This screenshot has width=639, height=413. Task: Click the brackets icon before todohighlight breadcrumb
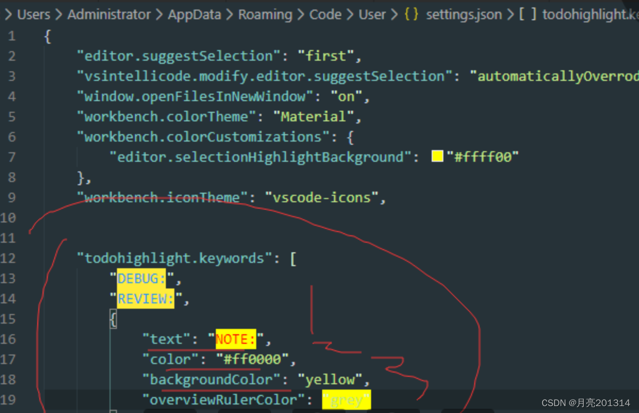click(528, 14)
